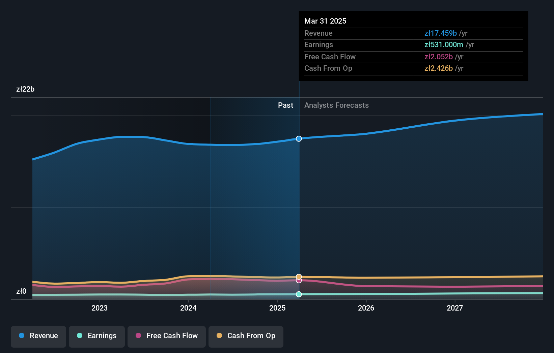Toggle the Earnings series visibility
554x353 pixels.
tap(97, 336)
